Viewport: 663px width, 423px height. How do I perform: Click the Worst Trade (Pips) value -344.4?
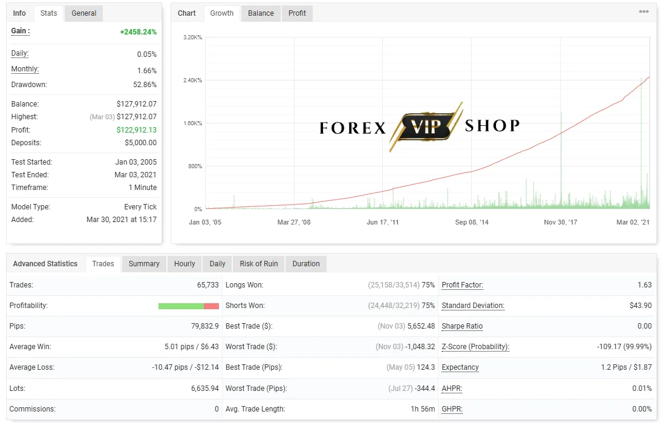pos(425,389)
